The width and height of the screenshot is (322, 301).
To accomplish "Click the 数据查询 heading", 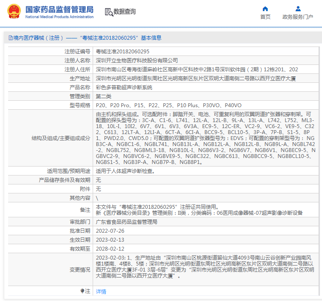I will [x=124, y=12].
